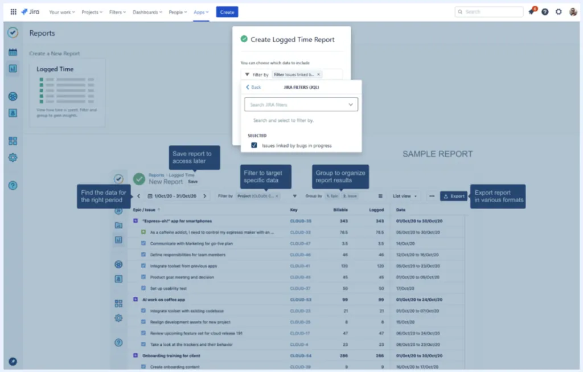Click the '2. Issue' group by chip
The width and height of the screenshot is (583, 372).
point(350,196)
